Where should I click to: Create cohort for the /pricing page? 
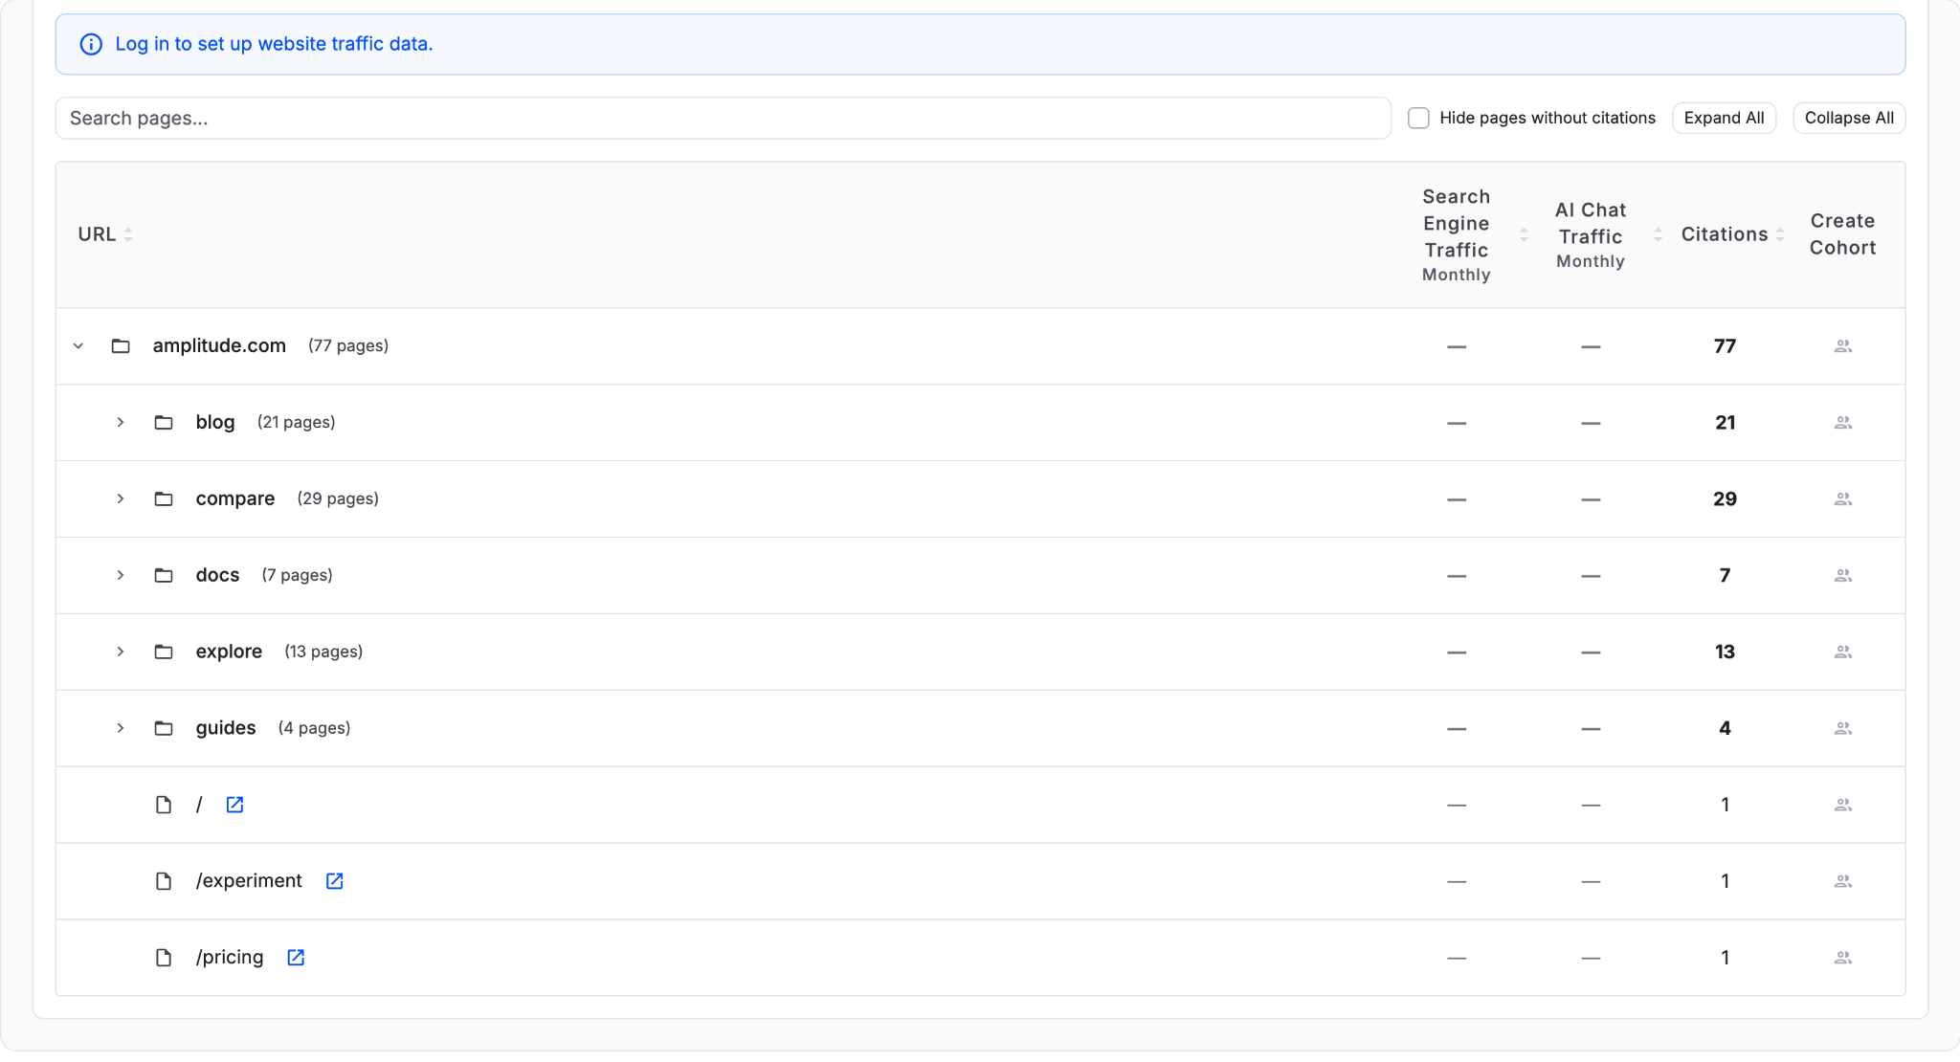[x=1842, y=958]
